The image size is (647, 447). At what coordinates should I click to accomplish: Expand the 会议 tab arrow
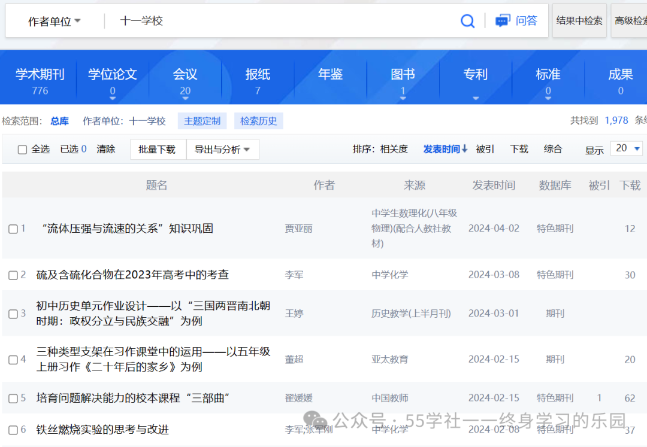tap(185, 99)
